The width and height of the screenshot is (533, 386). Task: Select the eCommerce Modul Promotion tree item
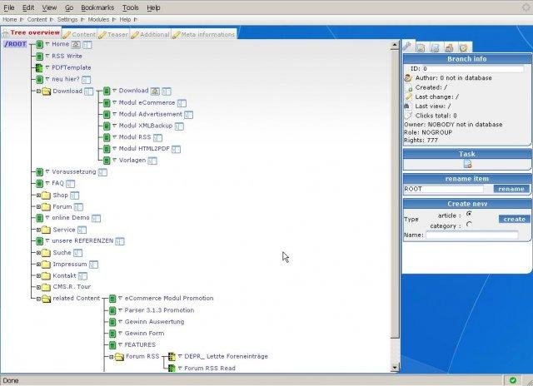tap(169, 299)
